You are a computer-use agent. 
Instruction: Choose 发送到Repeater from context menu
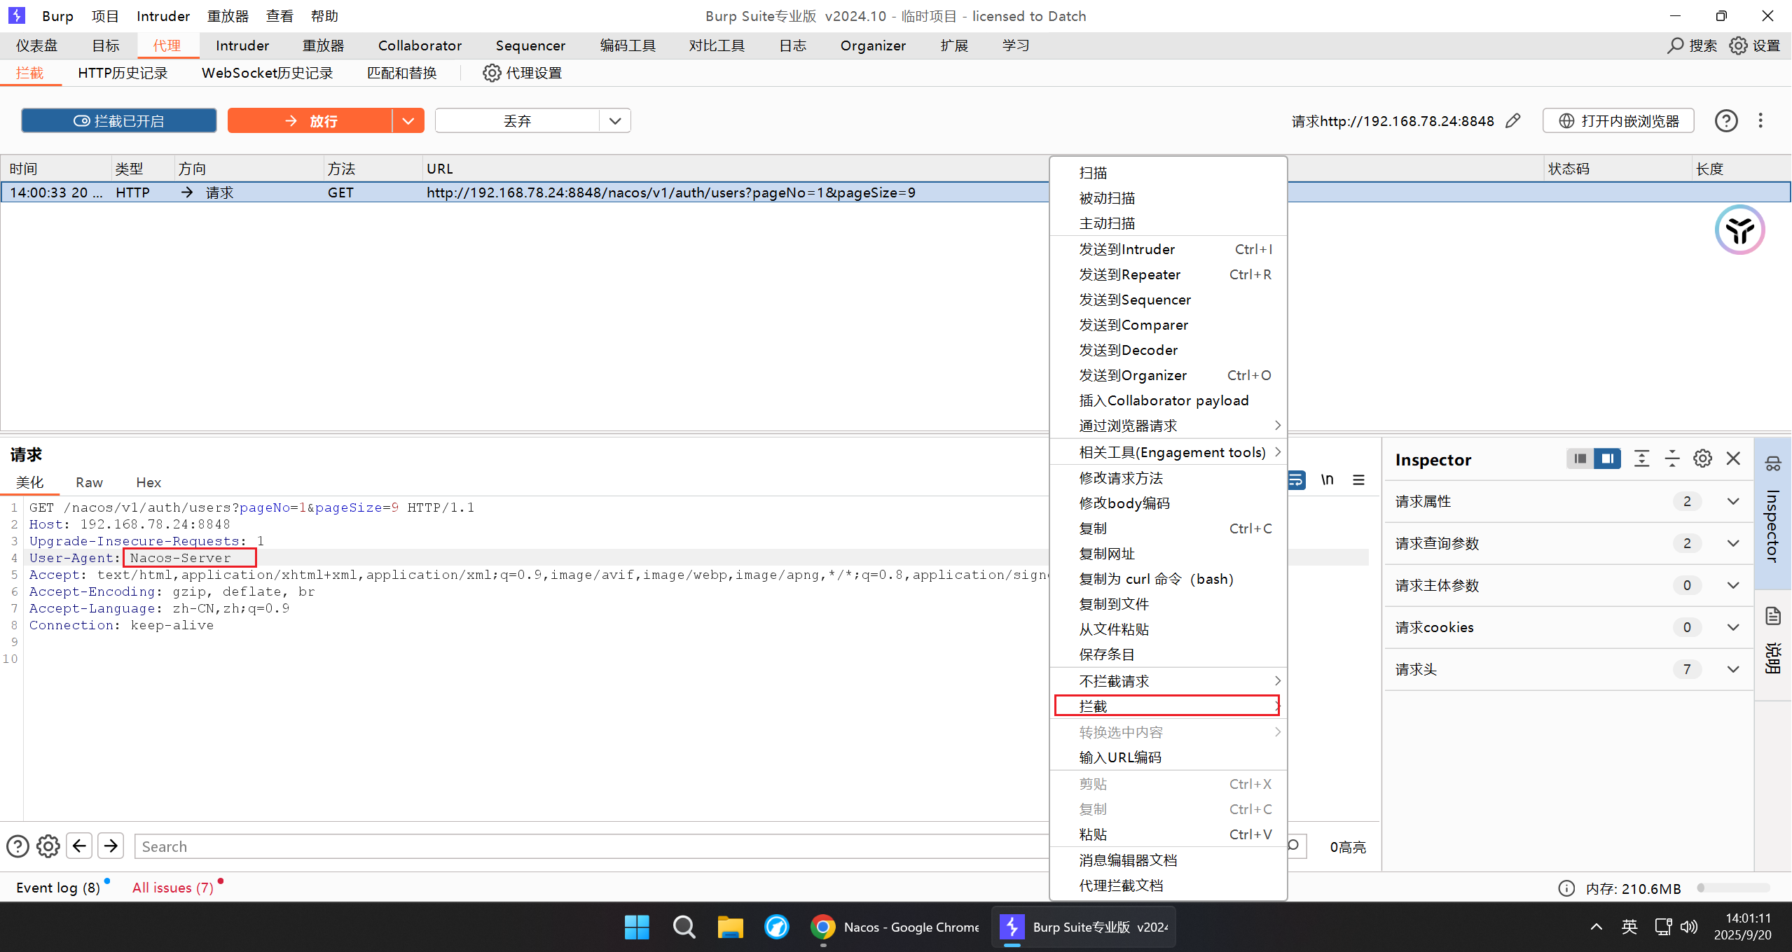coord(1169,274)
